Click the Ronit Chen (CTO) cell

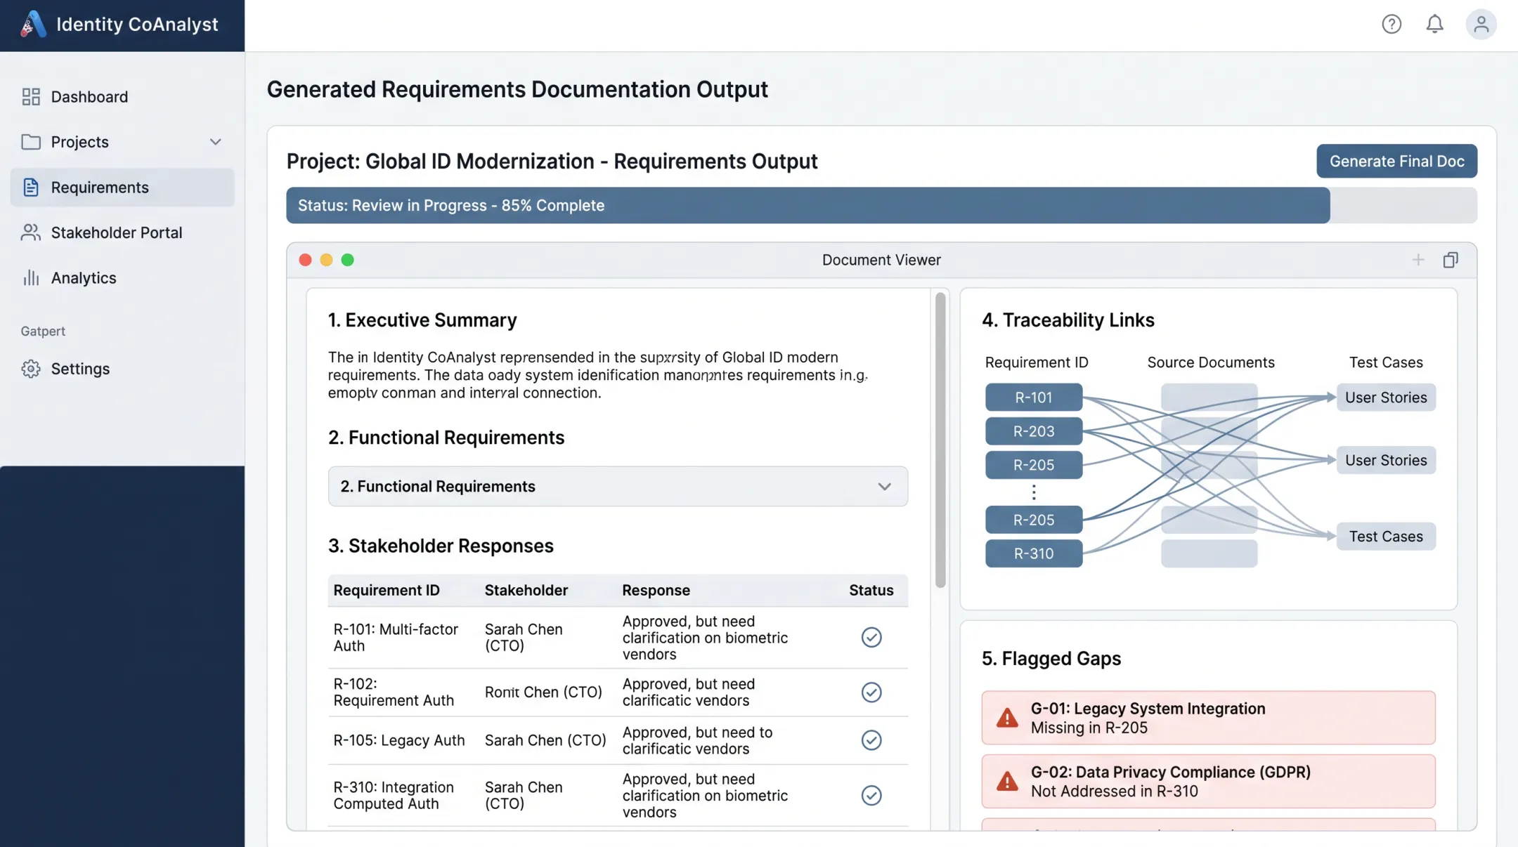coord(543,692)
